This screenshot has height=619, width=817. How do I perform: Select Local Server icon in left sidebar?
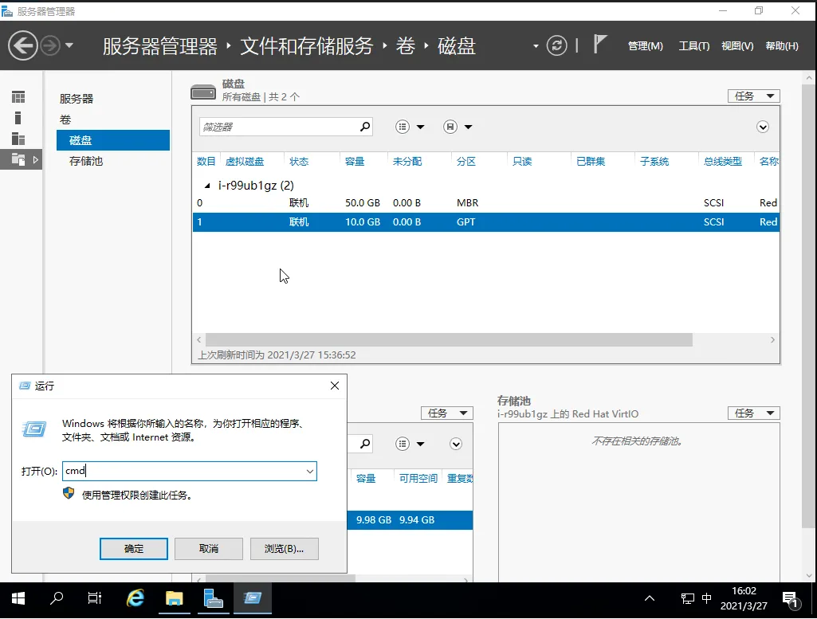tap(18, 118)
